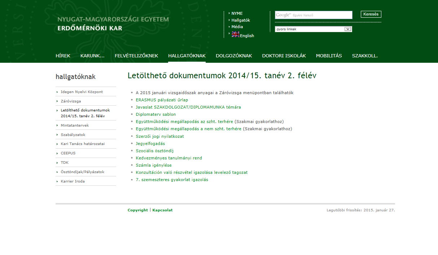Click the Google custom search field
438x255 pixels.
tap(314, 15)
